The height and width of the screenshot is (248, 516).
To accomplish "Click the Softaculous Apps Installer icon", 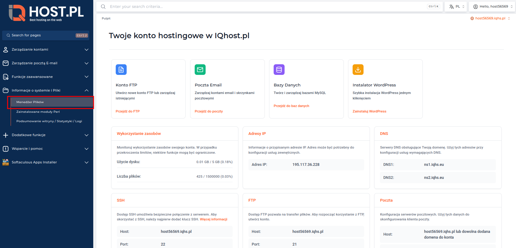I will pos(5,162).
